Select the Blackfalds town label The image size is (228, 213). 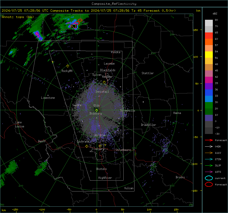(x=108, y=70)
